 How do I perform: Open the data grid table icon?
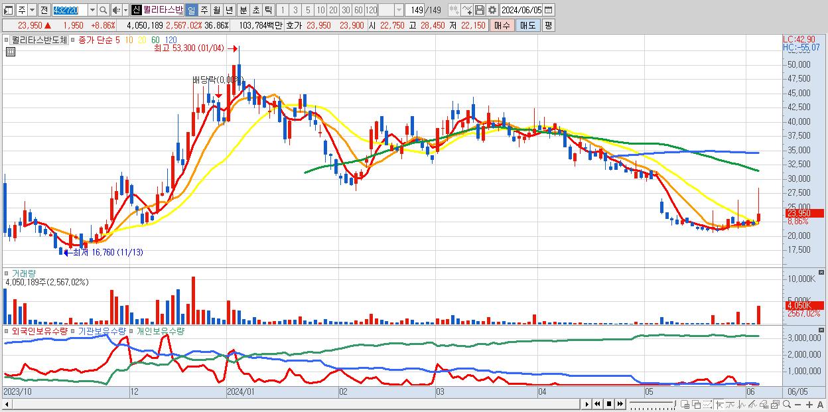(9, 52)
